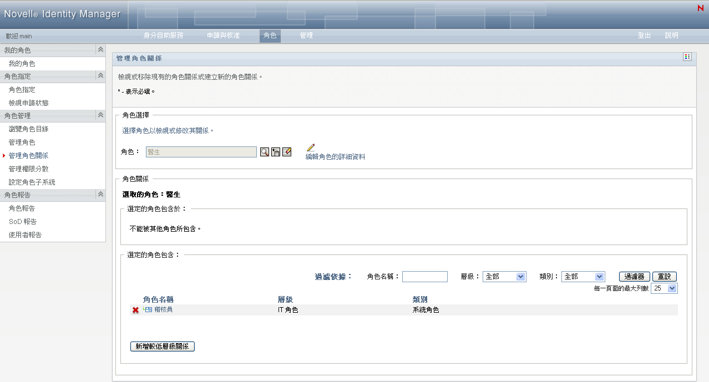This screenshot has height=382, width=709.
Task: Sort by the 類別 column header
Action: [x=420, y=299]
